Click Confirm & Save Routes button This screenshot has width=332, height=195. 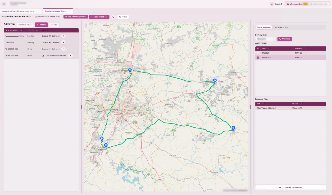pyautogui.click(x=290, y=187)
